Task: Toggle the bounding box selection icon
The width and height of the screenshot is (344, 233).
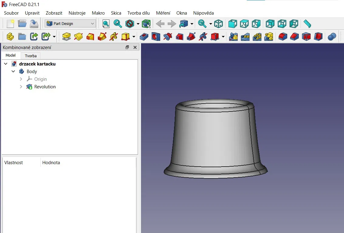Action: pyautogui.click(x=146, y=24)
